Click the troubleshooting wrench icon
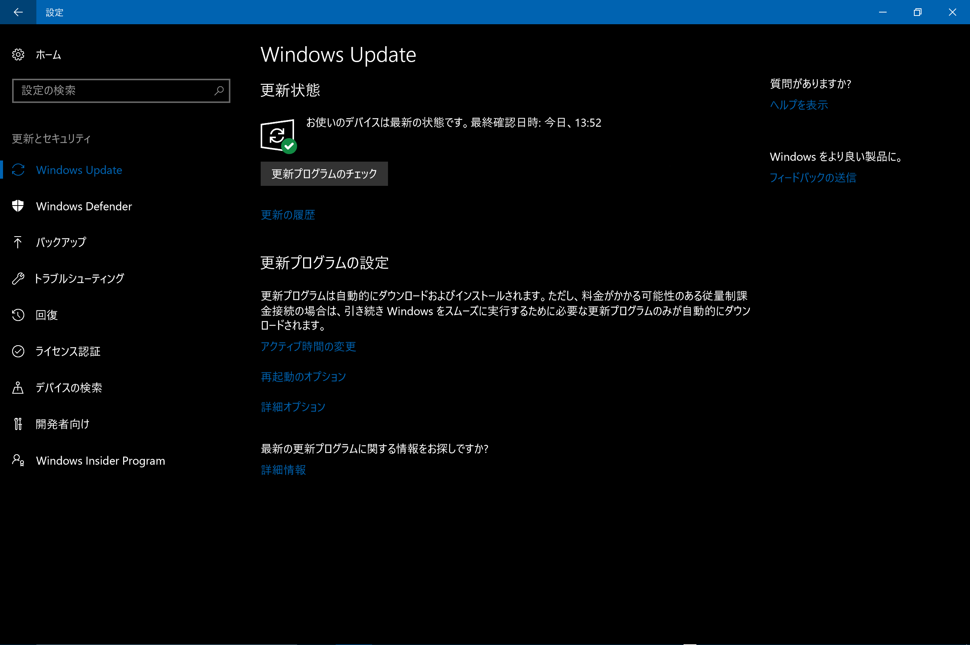970x645 pixels. tap(18, 279)
